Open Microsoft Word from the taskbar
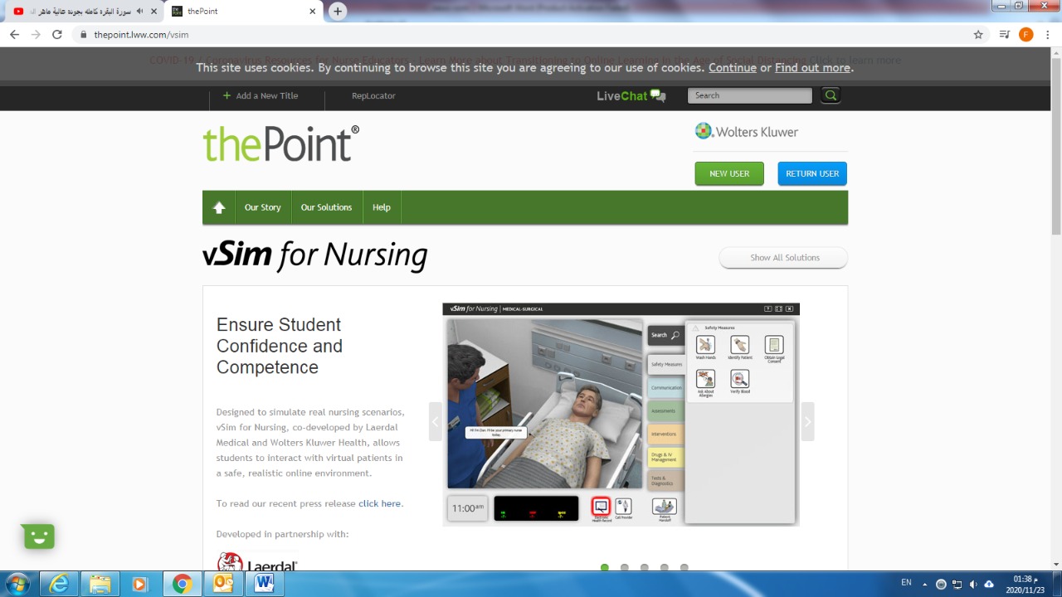The width and height of the screenshot is (1062, 597). pos(264,584)
